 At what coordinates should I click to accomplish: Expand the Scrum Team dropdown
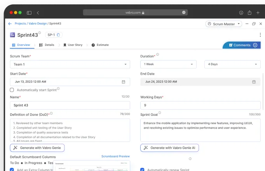70,65
